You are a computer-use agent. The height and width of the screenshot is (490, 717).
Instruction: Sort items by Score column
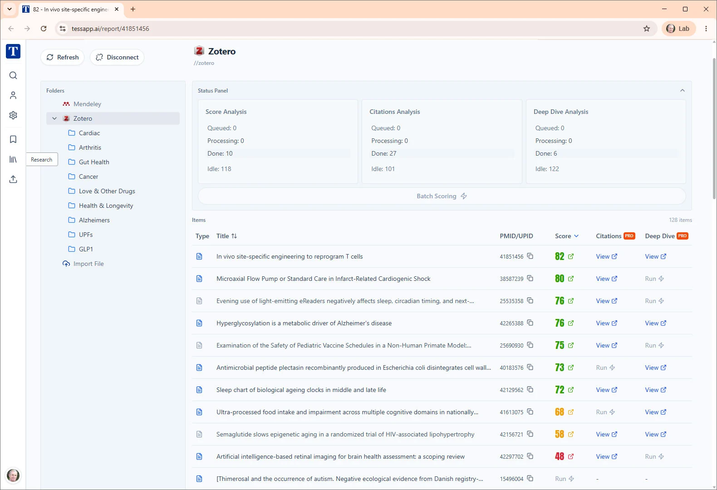click(567, 236)
